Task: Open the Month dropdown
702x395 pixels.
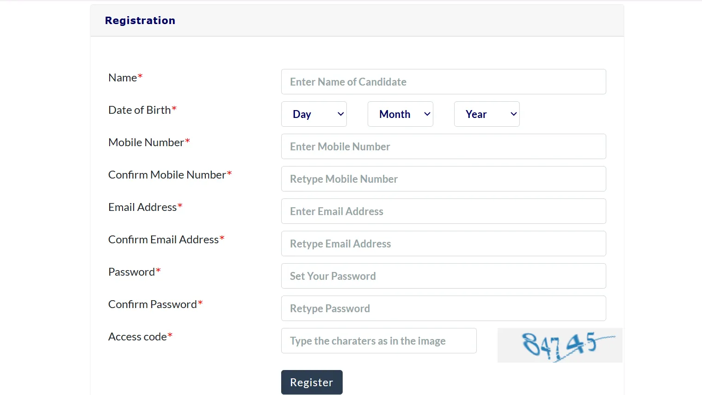Action: coord(400,114)
